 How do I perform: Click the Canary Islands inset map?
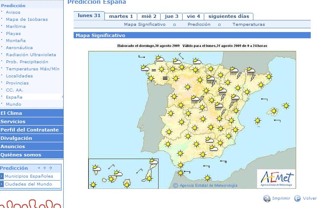coord(123,173)
